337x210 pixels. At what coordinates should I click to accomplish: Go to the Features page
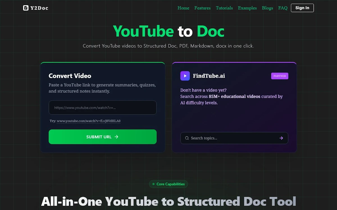(202, 8)
